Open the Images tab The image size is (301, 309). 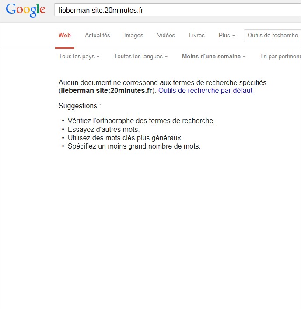tap(133, 35)
